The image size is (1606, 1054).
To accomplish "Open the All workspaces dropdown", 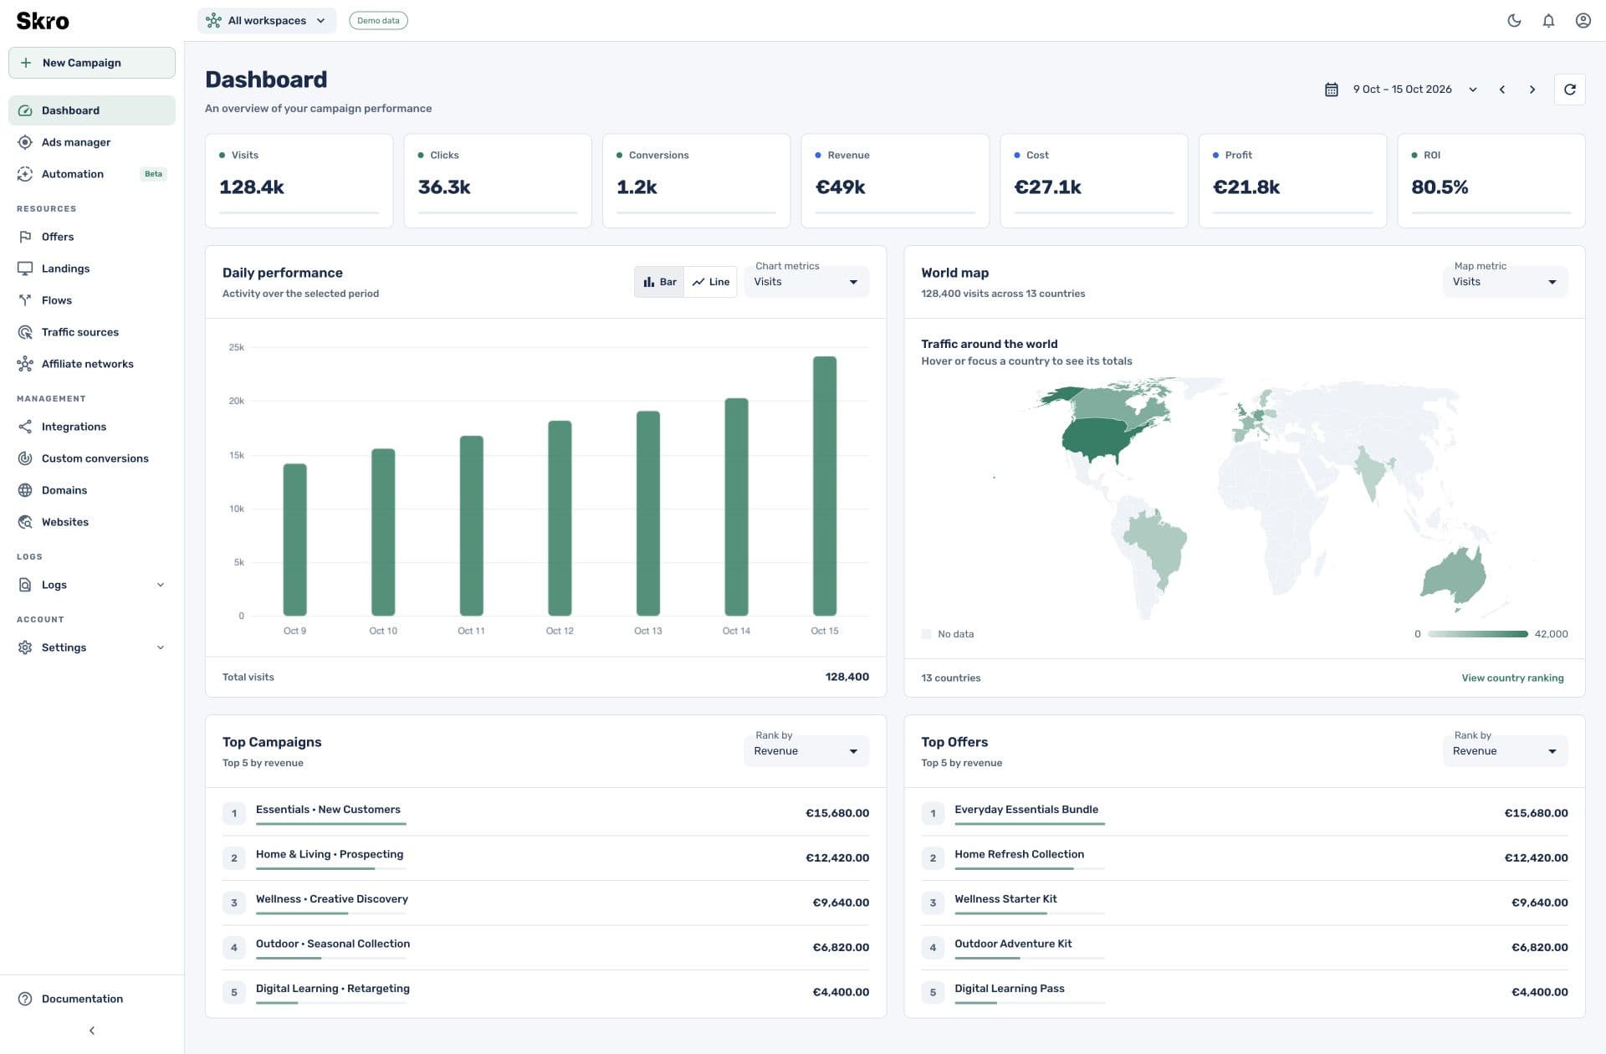I will [x=267, y=21].
